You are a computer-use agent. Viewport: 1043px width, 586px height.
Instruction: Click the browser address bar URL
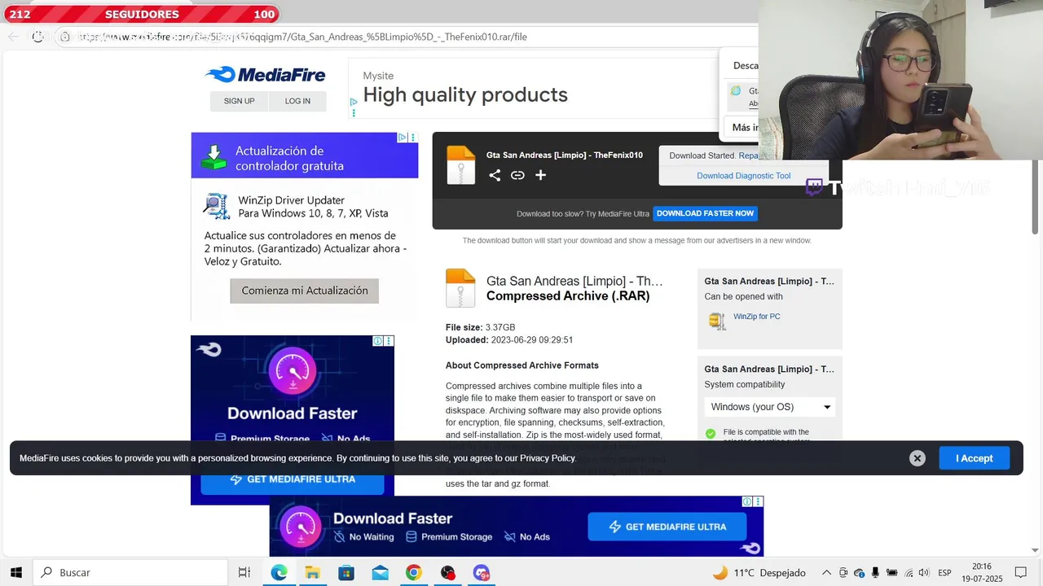[x=301, y=37]
